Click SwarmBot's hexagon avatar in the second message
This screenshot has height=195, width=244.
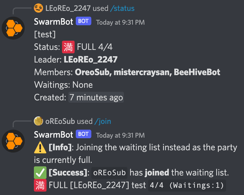13,141
